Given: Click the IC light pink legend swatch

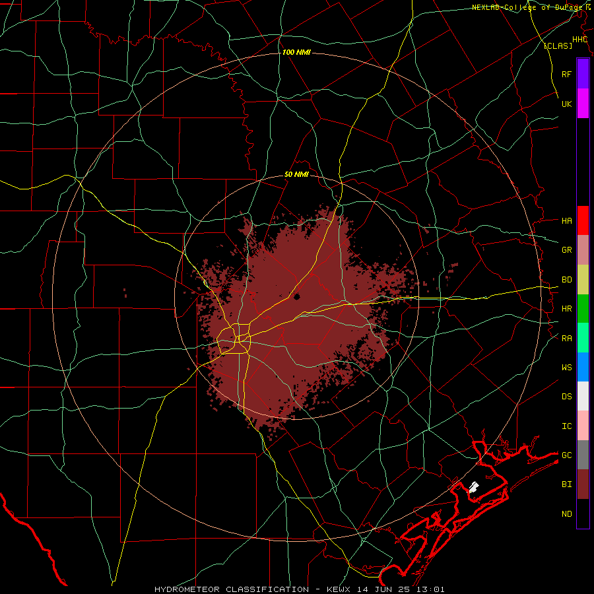Looking at the screenshot, I should [x=583, y=426].
